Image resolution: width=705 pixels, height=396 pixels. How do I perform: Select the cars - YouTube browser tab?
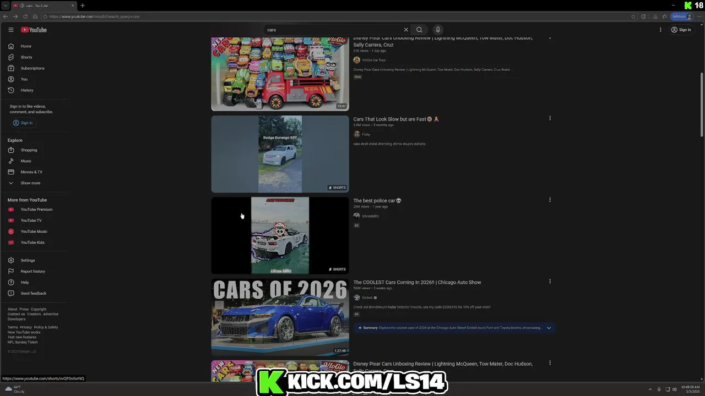pyautogui.click(x=44, y=5)
